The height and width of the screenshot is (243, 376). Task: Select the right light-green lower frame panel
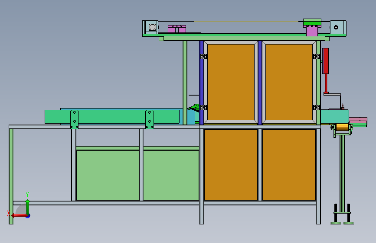coord(171,175)
